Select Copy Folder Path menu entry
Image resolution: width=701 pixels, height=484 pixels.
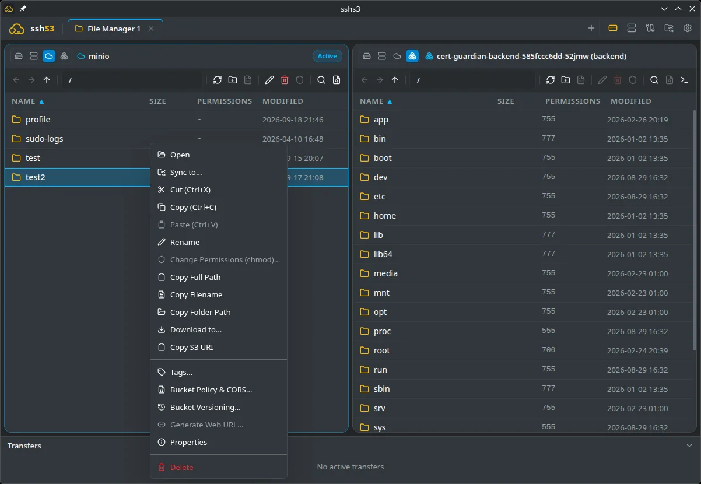219,312
